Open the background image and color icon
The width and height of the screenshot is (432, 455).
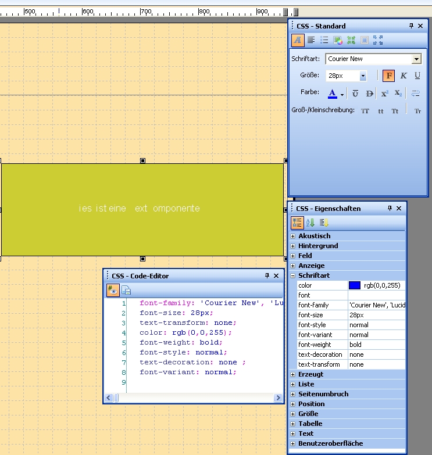(x=338, y=40)
